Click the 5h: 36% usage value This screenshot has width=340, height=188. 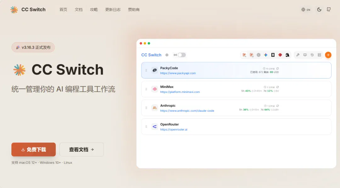click(x=244, y=110)
